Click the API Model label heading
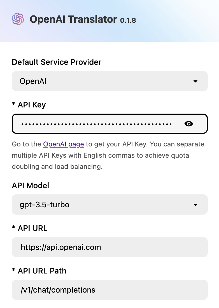This screenshot has height=308, width=219. (30, 185)
